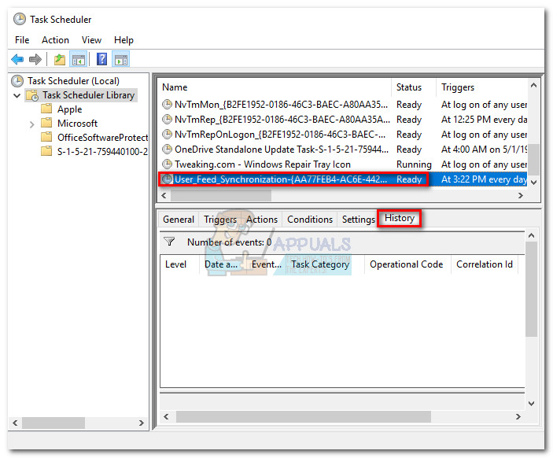Expand the Microsoft folder node
The height and width of the screenshot is (458, 553).
pos(32,124)
